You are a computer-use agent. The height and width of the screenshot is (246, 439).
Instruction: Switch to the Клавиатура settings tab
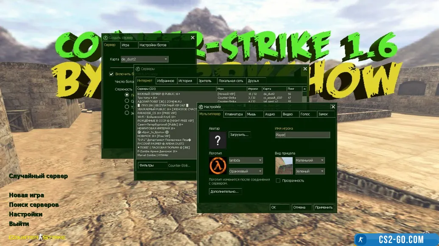(234, 114)
